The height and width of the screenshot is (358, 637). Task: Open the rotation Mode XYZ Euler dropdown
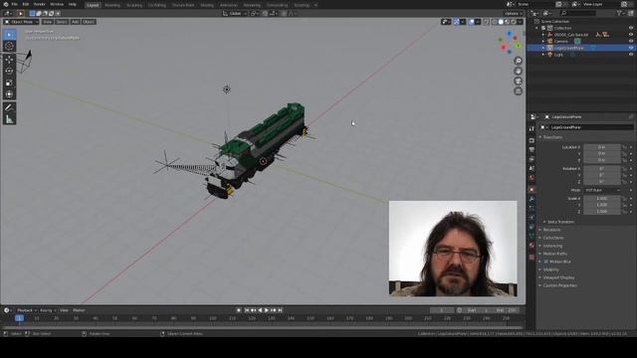coord(602,190)
